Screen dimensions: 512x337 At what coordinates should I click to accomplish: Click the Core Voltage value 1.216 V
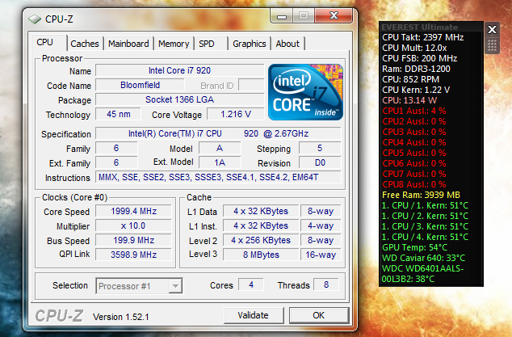[x=236, y=114]
